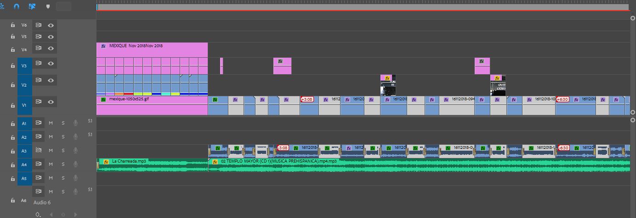Toggle track targeting for V3
636x218 pixels.
24,66
